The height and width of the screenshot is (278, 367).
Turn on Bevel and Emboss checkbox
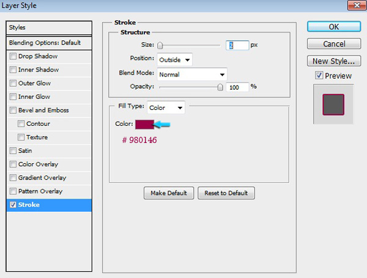pos(13,111)
